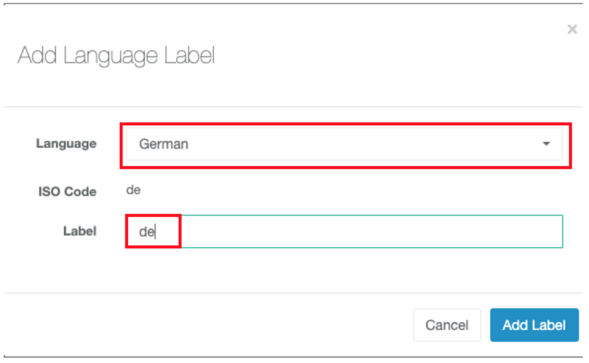Focus the Label text input field

344,231
